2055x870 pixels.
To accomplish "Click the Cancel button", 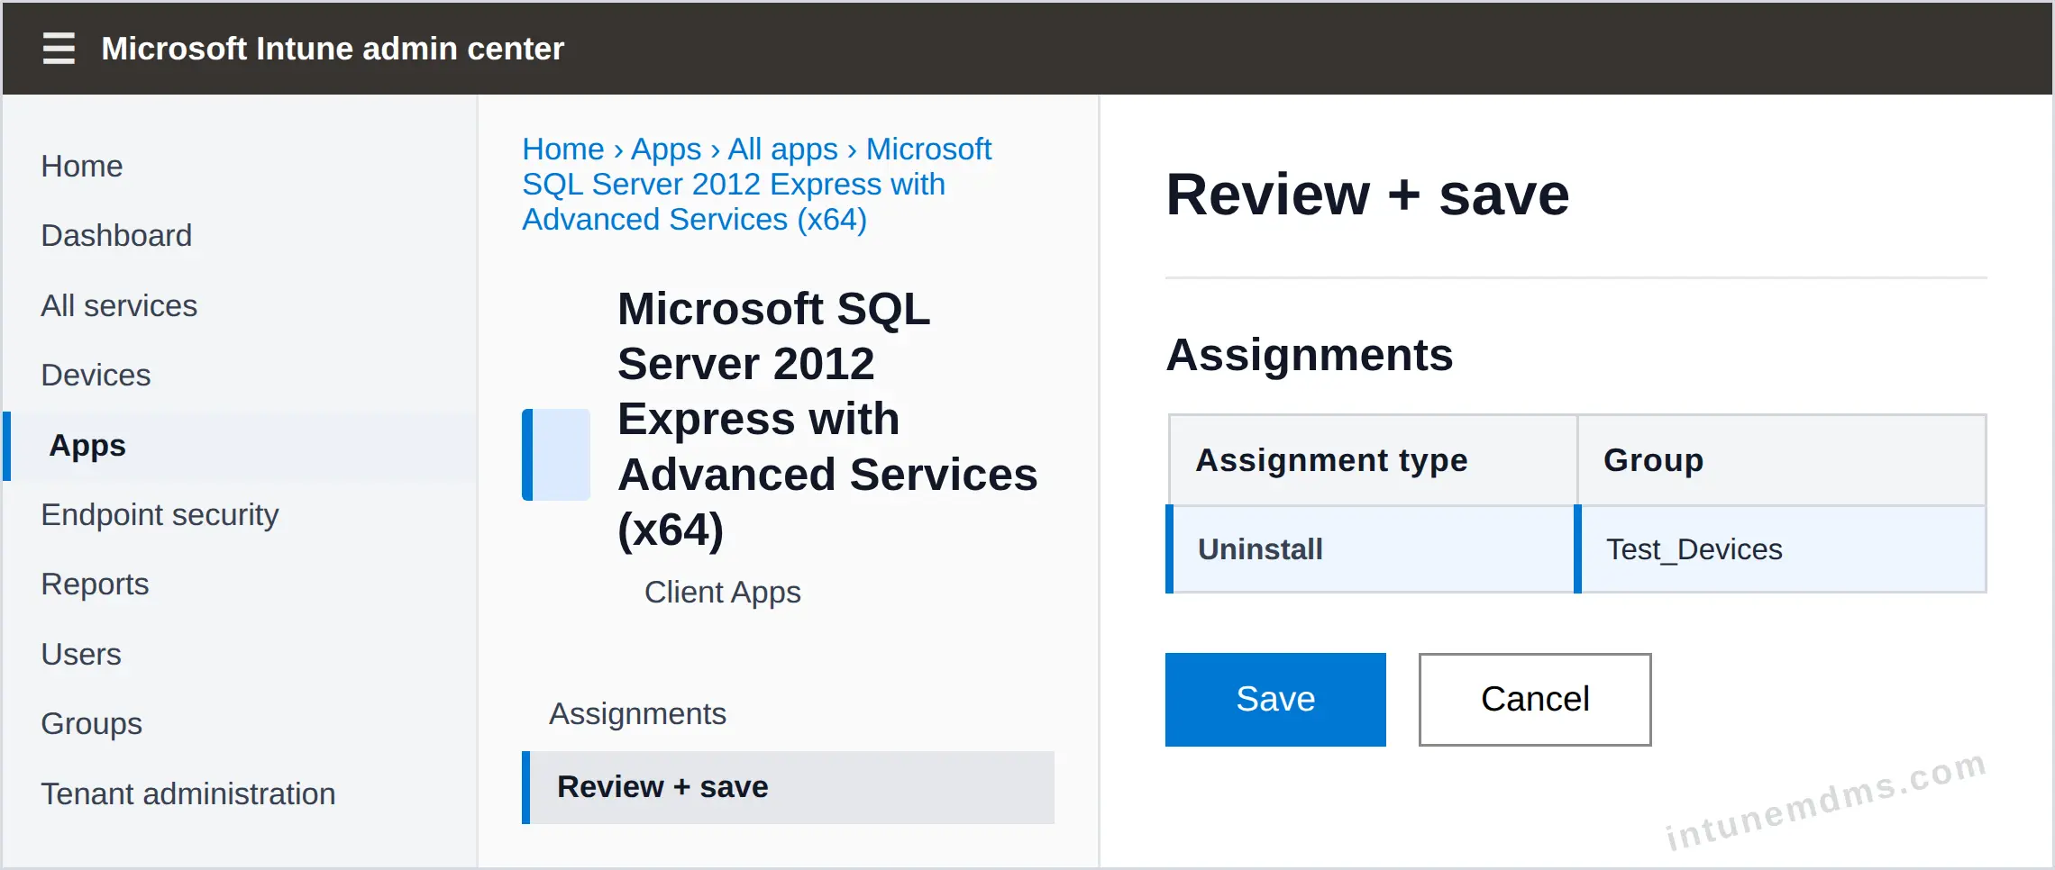I will click(1535, 700).
